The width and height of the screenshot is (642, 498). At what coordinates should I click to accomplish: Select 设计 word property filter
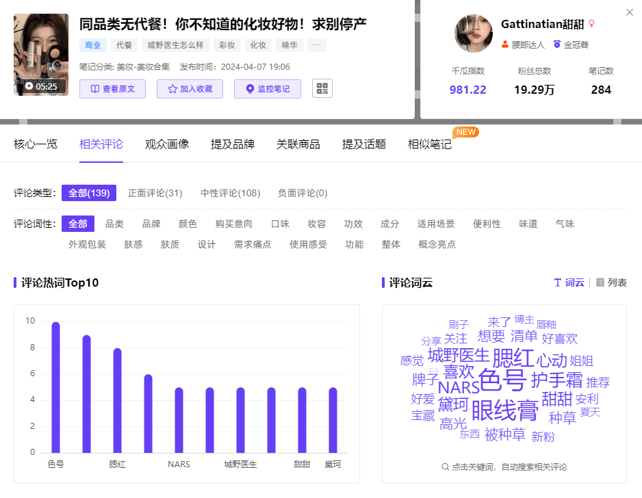point(207,244)
